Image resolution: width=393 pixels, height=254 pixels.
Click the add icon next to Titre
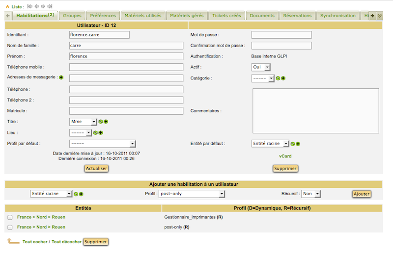click(106, 122)
